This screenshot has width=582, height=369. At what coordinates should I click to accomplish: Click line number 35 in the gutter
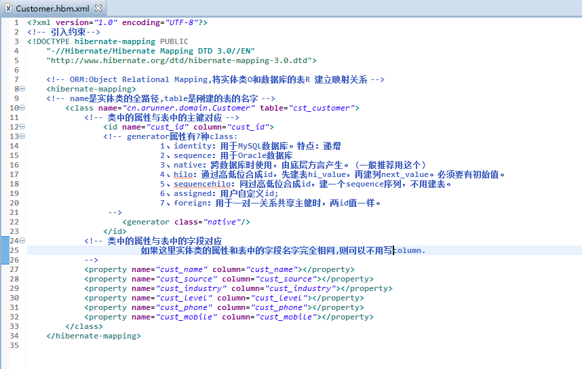(14, 345)
